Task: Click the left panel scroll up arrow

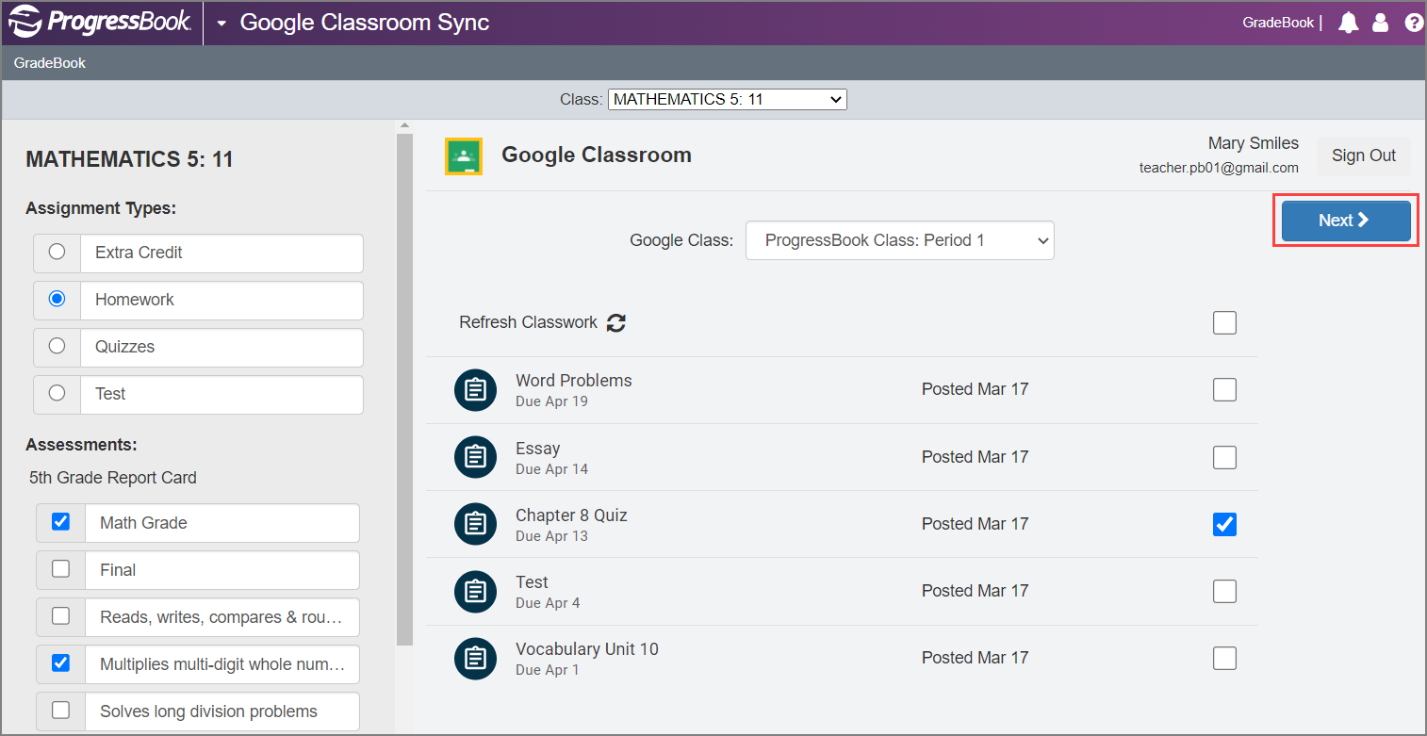Action: [404, 125]
